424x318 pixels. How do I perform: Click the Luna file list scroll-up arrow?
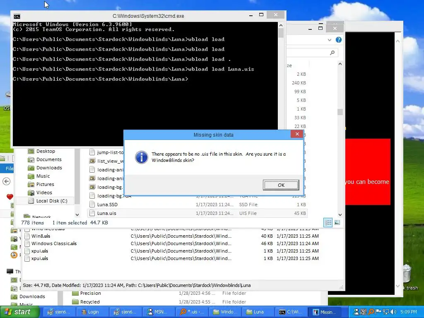340,64
